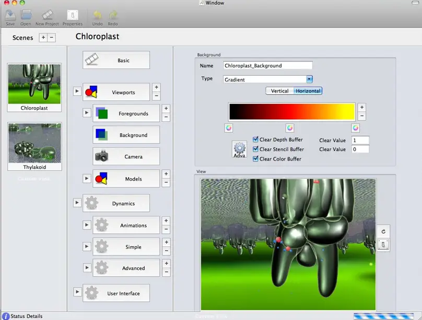Click the Status Details info icon
This screenshot has width=422, height=320.
click(5, 316)
